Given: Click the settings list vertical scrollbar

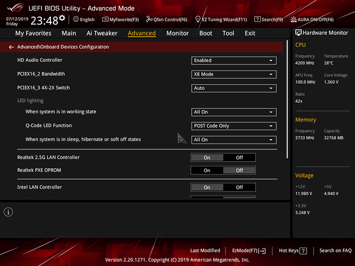Looking at the screenshot, I should pyautogui.click(x=287, y=100).
